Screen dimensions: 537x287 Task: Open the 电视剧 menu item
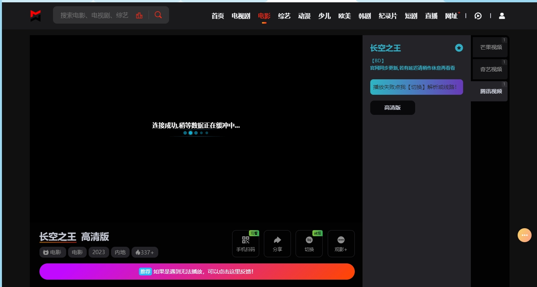240,16
